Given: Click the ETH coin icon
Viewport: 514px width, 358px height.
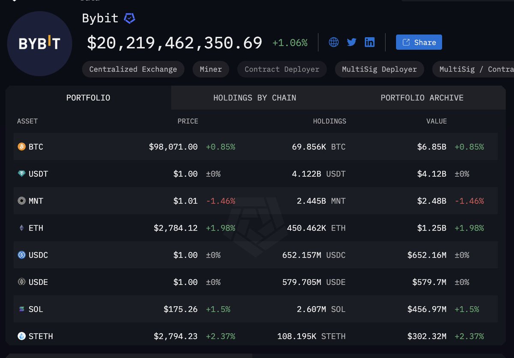Looking at the screenshot, I should tap(21, 228).
